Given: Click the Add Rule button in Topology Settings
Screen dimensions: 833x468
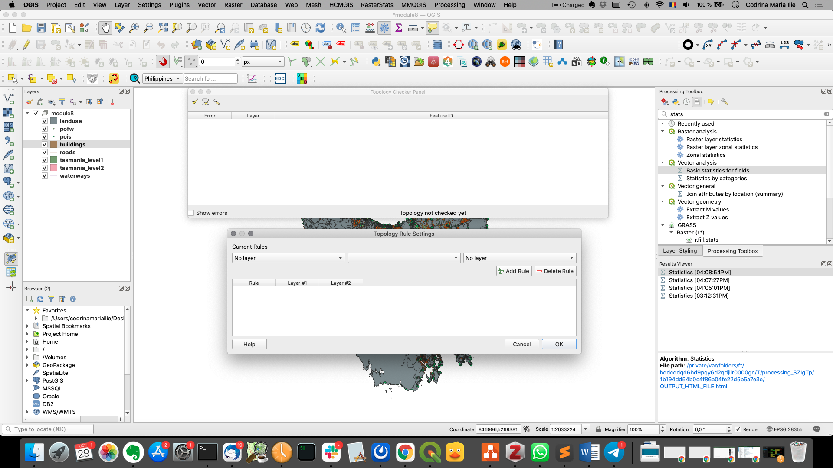Looking at the screenshot, I should 513,271.
